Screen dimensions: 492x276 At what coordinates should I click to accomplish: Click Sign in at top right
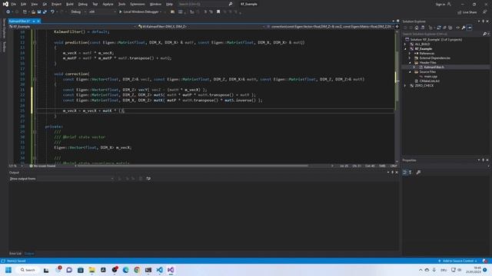tap(440, 4)
